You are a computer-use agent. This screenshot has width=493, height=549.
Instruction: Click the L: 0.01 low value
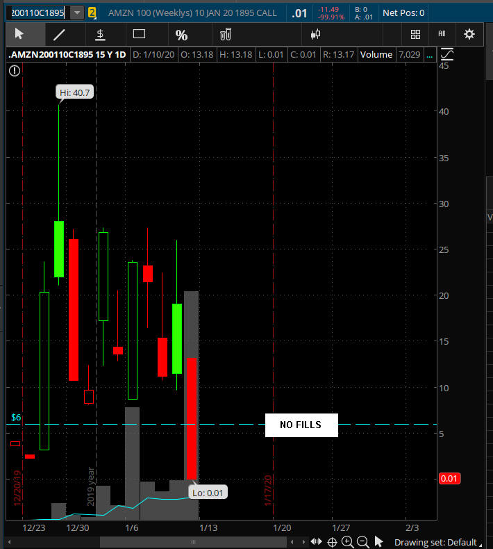coord(271,55)
